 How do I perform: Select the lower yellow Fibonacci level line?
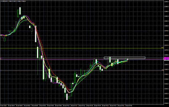tap(82, 71)
